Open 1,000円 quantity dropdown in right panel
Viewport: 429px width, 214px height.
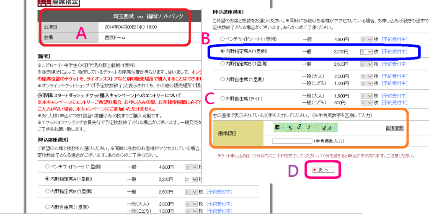(x=367, y=83)
